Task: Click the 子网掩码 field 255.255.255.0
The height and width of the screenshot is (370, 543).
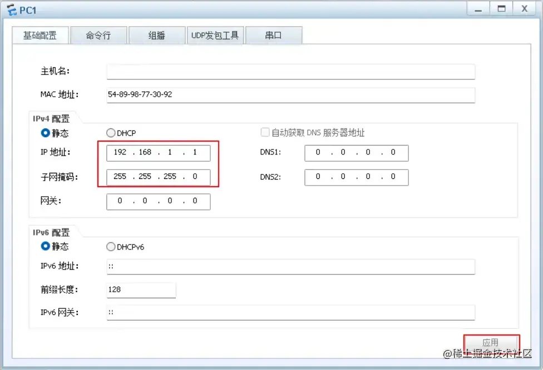Action: 158,177
